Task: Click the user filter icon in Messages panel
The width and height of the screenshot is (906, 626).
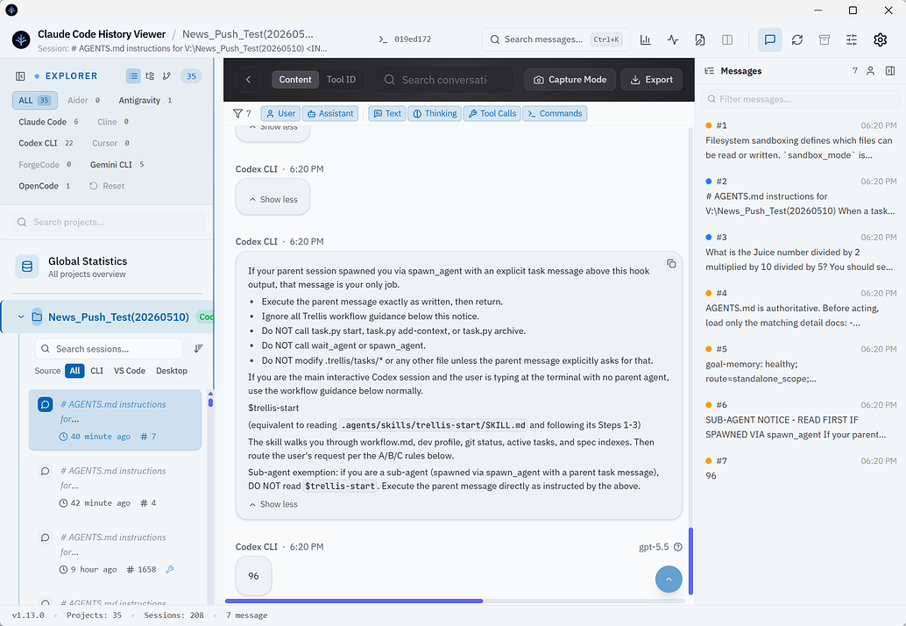Action: (x=871, y=71)
